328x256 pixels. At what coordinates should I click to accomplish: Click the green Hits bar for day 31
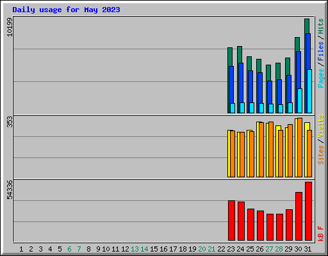click(307, 26)
